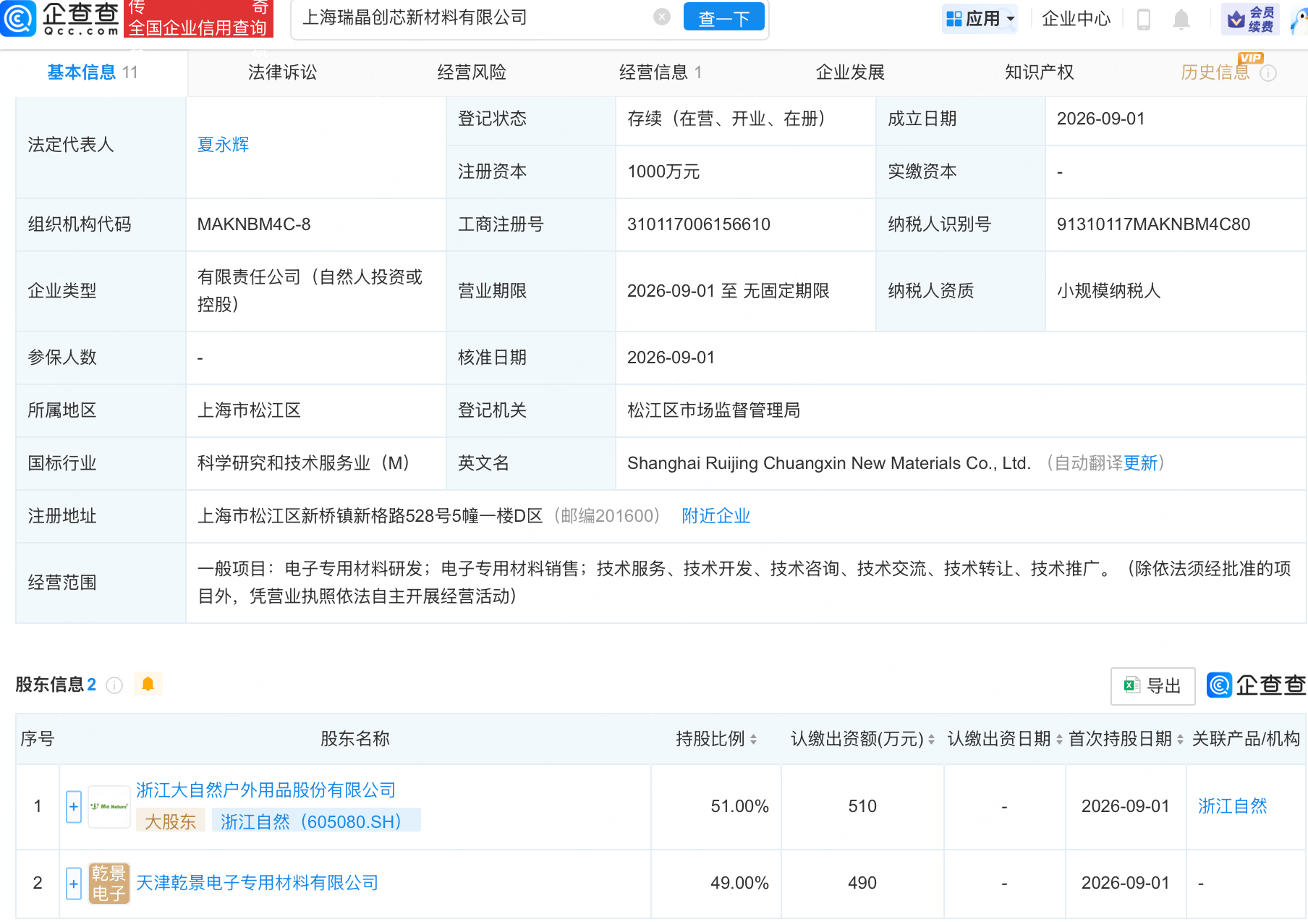
Task: Export shareholder list with the 导出 button
Action: click(1152, 685)
